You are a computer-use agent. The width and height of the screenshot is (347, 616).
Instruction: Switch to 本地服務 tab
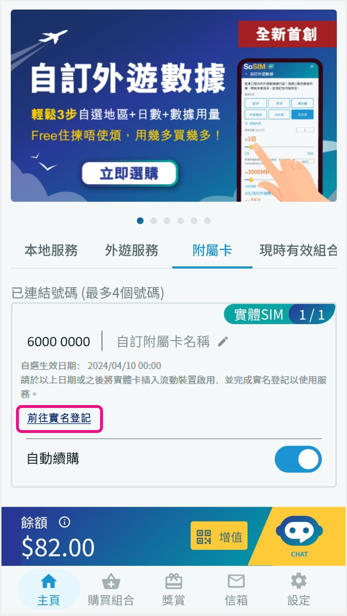[51, 250]
